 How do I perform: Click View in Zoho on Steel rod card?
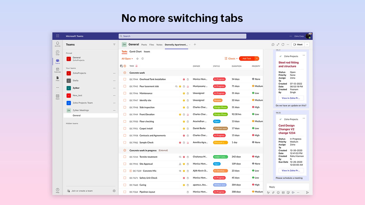click(x=291, y=98)
